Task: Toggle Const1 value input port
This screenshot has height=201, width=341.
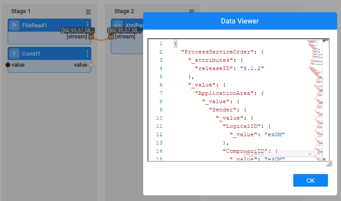Action: (8, 65)
